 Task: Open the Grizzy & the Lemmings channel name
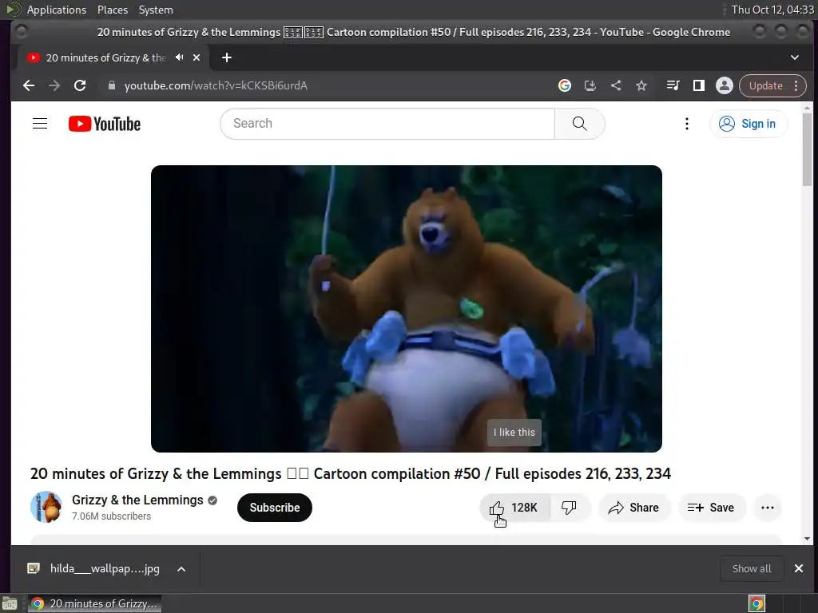pyautogui.click(x=137, y=500)
